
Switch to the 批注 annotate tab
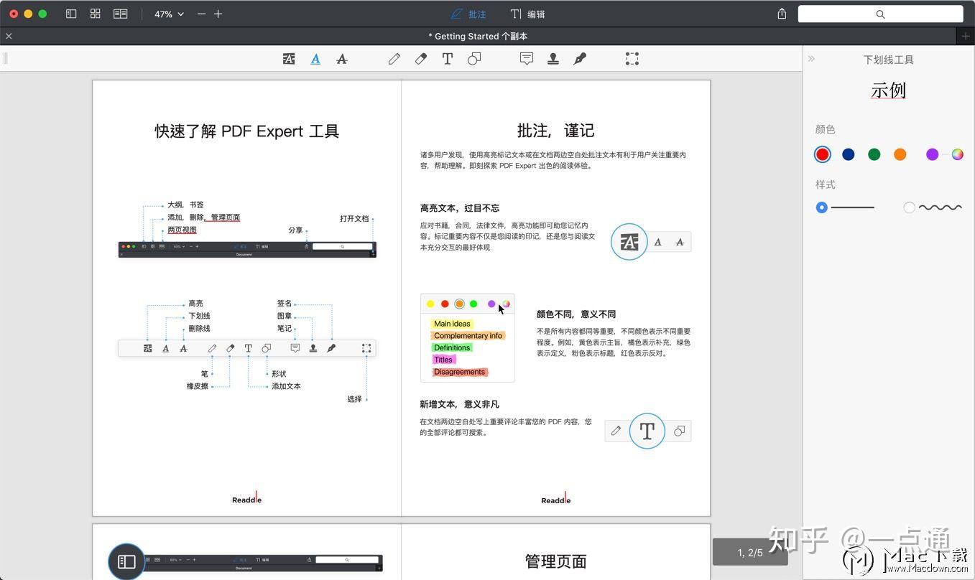(468, 14)
